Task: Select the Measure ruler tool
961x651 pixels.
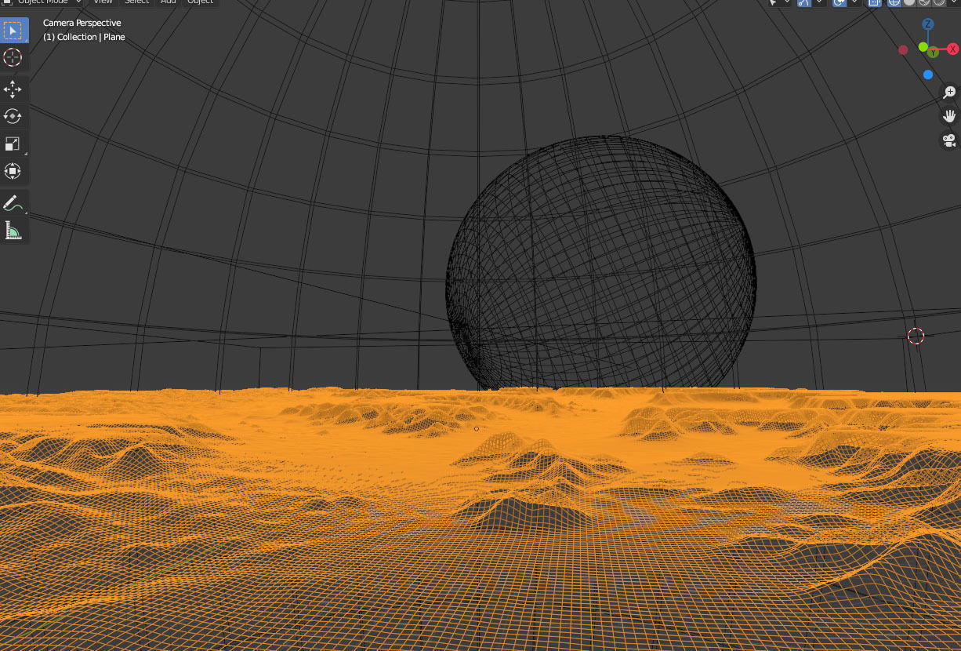Action: coord(13,230)
